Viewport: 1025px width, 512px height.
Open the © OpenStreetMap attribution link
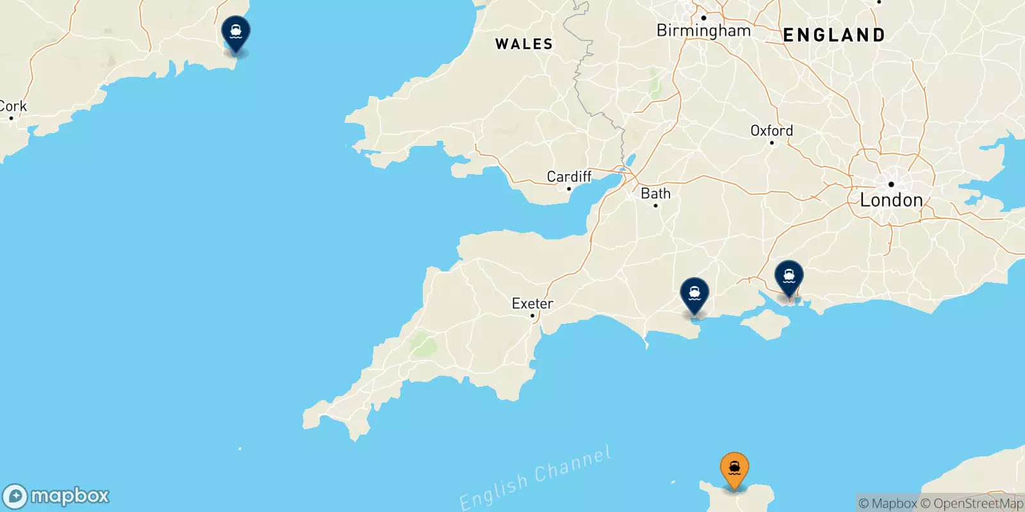(x=972, y=504)
